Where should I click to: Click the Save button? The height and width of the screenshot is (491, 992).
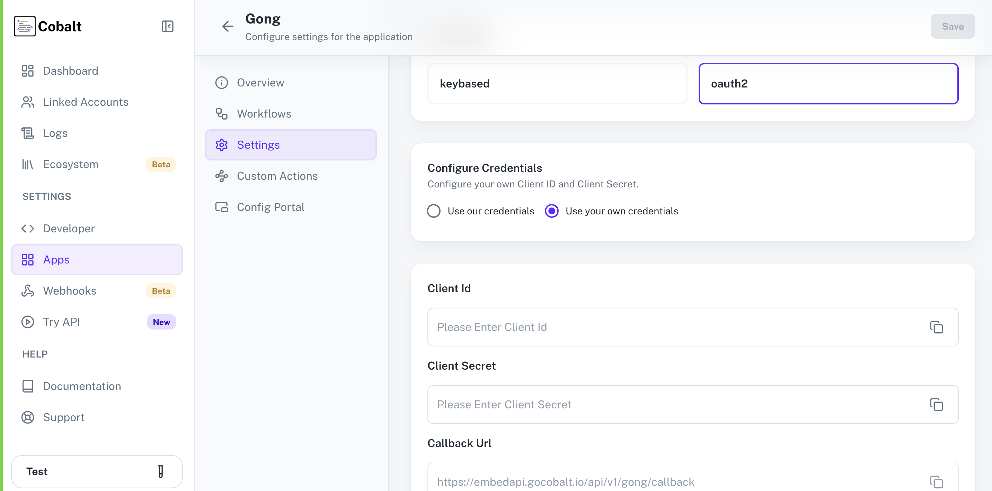pos(953,26)
